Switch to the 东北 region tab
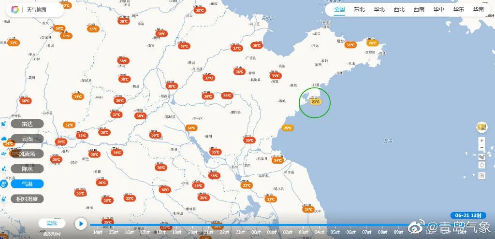The image size is (495, 239). pyautogui.click(x=359, y=10)
